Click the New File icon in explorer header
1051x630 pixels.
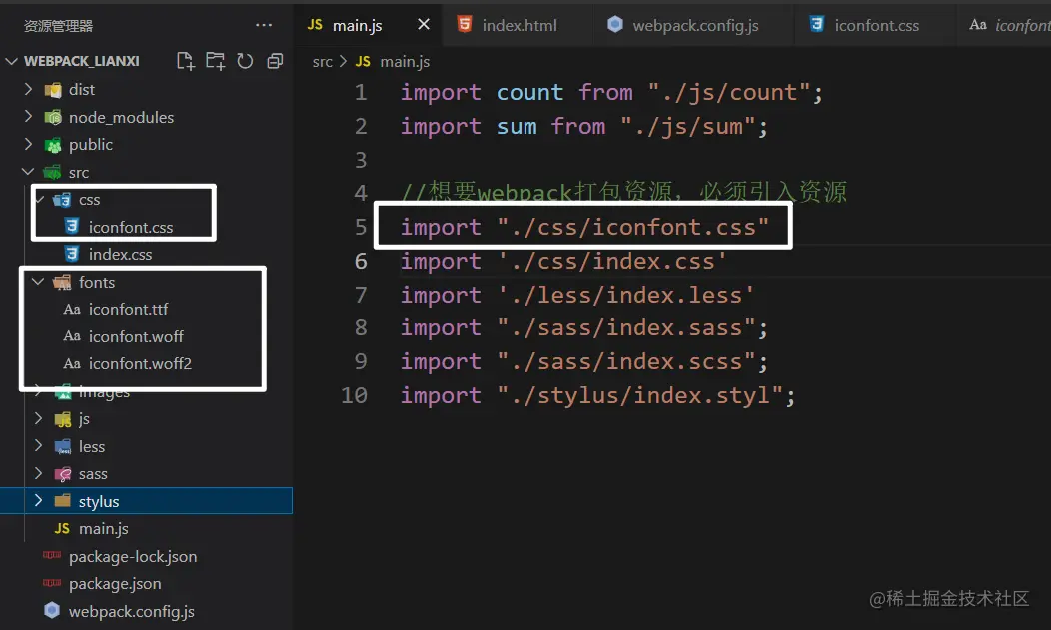click(186, 61)
